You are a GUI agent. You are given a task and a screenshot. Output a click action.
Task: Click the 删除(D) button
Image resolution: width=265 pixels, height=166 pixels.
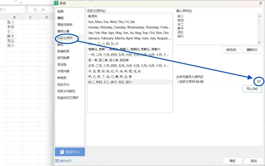click(252, 50)
